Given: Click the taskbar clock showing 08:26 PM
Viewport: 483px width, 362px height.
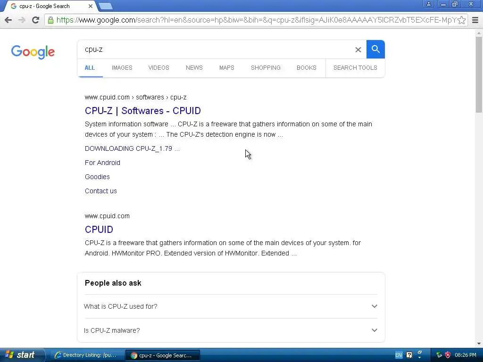Looking at the screenshot, I should [x=466, y=355].
